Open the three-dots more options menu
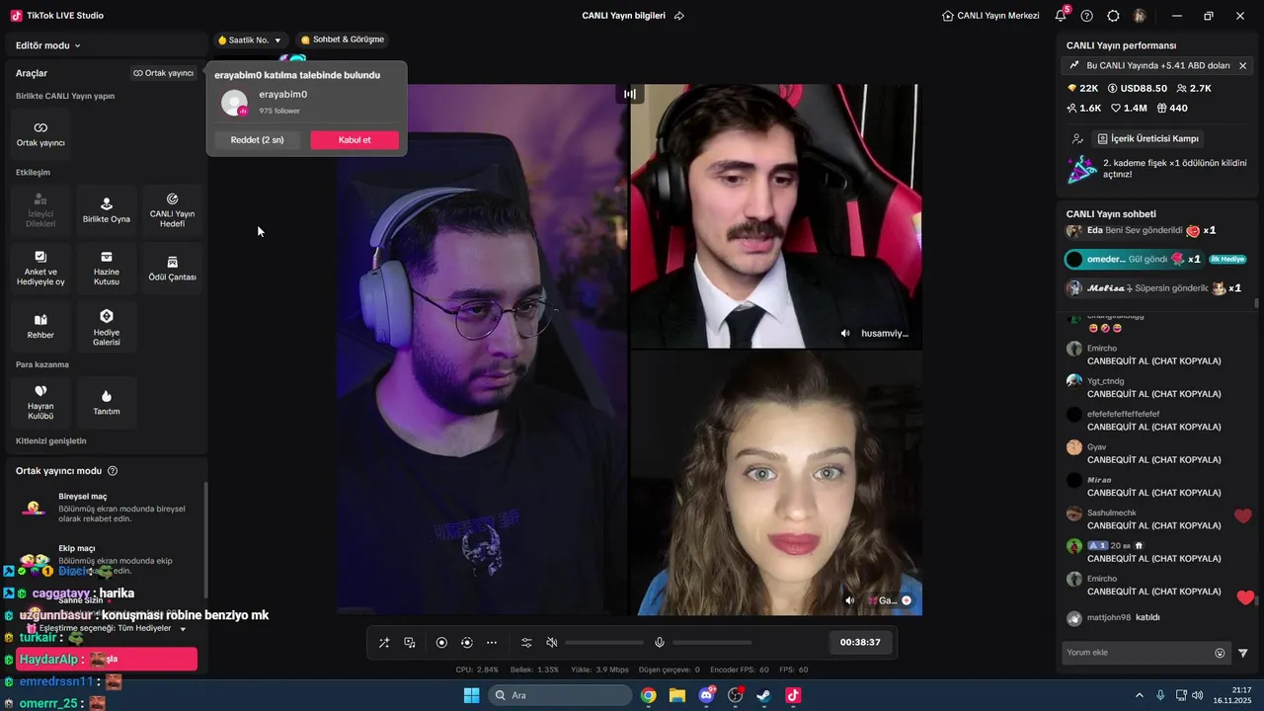The width and height of the screenshot is (1264, 711). click(492, 643)
